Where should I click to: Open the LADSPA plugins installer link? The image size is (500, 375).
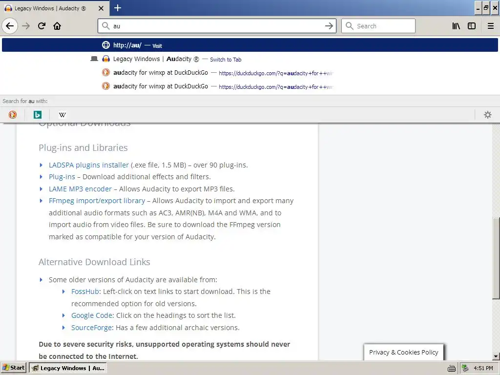point(89,165)
